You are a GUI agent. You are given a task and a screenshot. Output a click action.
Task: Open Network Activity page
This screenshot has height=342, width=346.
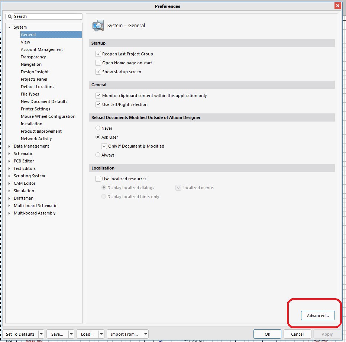(x=36, y=139)
